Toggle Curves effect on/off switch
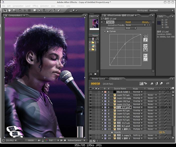This screenshot has height=147, width=176. coord(105,22)
